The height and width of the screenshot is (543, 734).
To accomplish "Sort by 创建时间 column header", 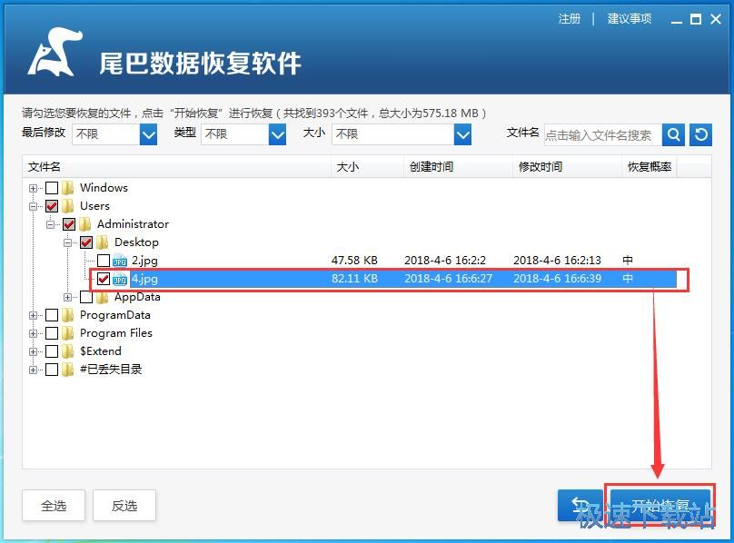I will [458, 167].
